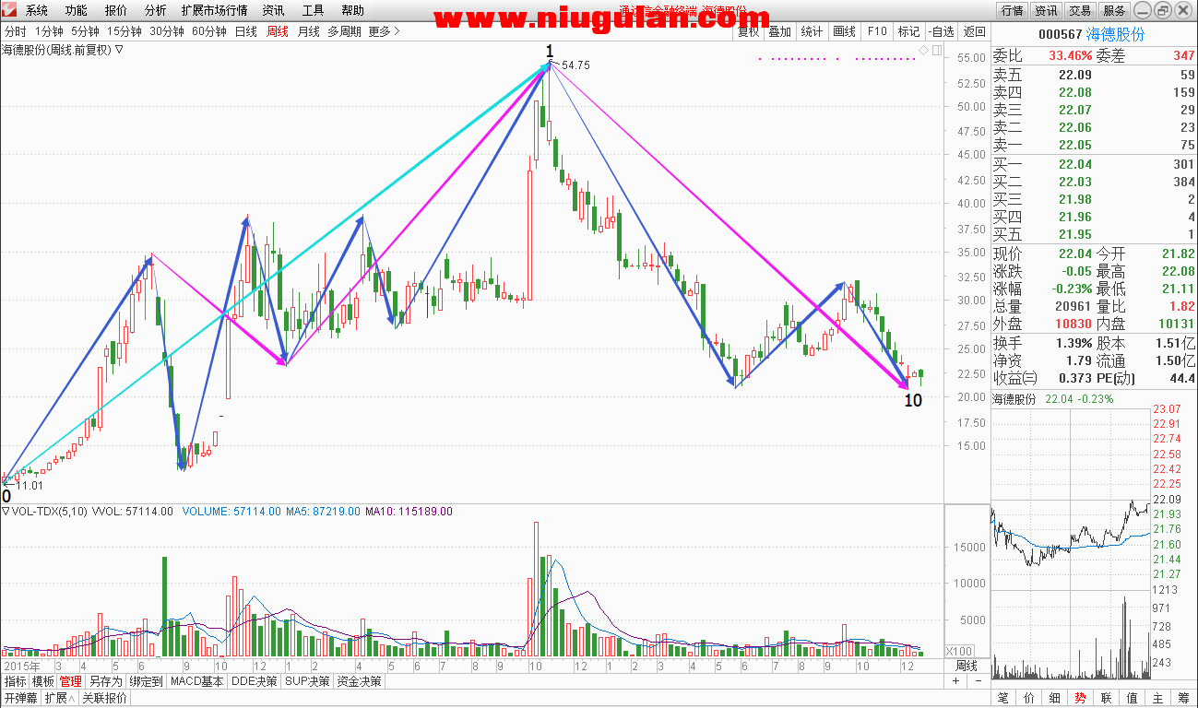The image size is (1198, 708).
Task: Select the 主 main-force tab
Action: [1157, 698]
